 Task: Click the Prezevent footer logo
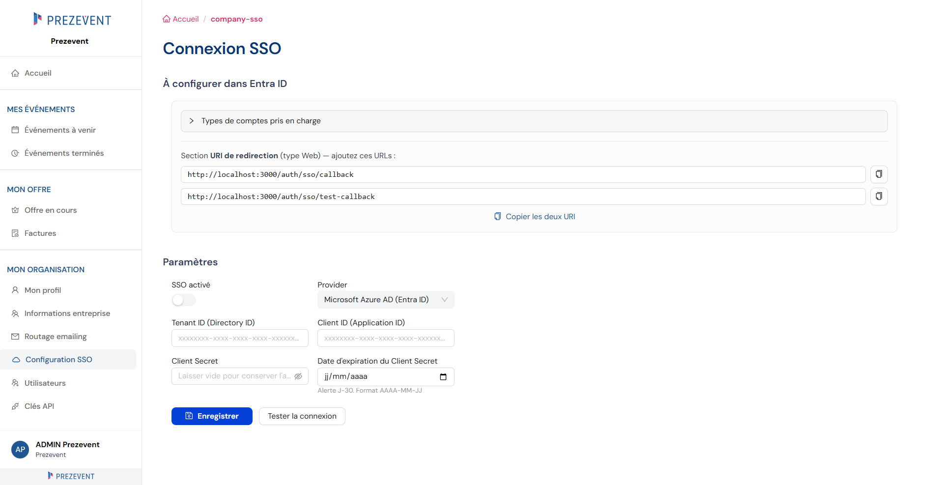[x=71, y=476]
